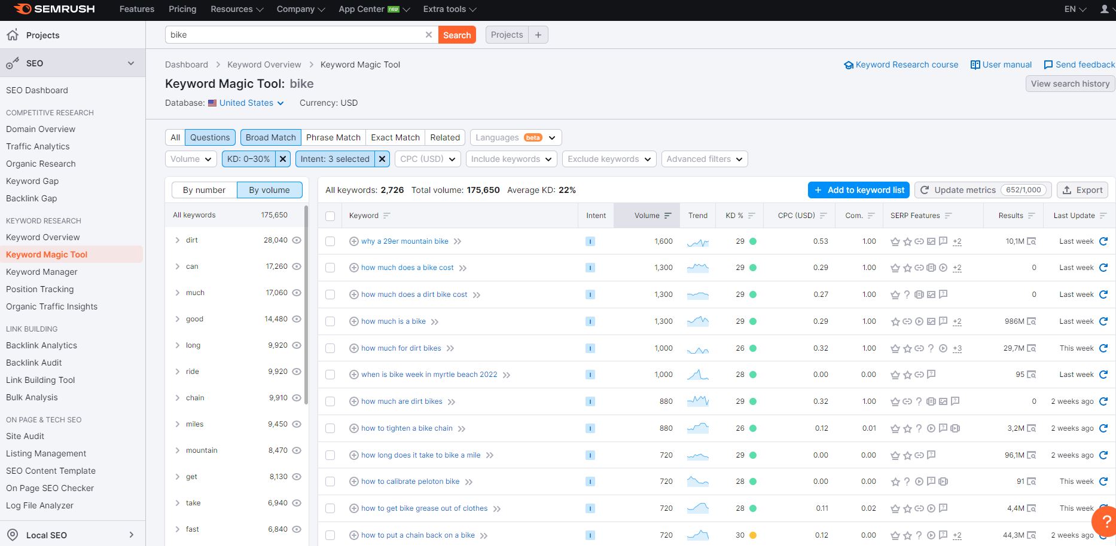The width and height of the screenshot is (1116, 546).
Task: Expand the 'dirt' keyword group
Action: [178, 240]
